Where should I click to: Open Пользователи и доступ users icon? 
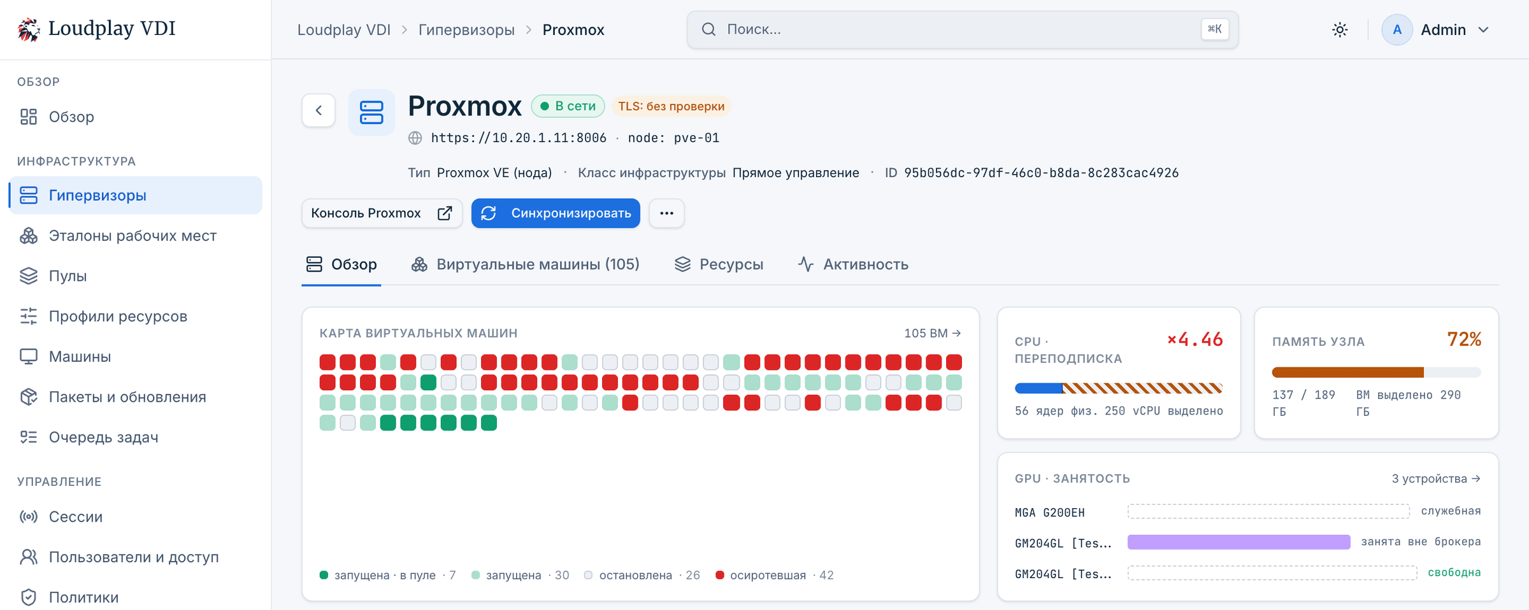pos(29,557)
